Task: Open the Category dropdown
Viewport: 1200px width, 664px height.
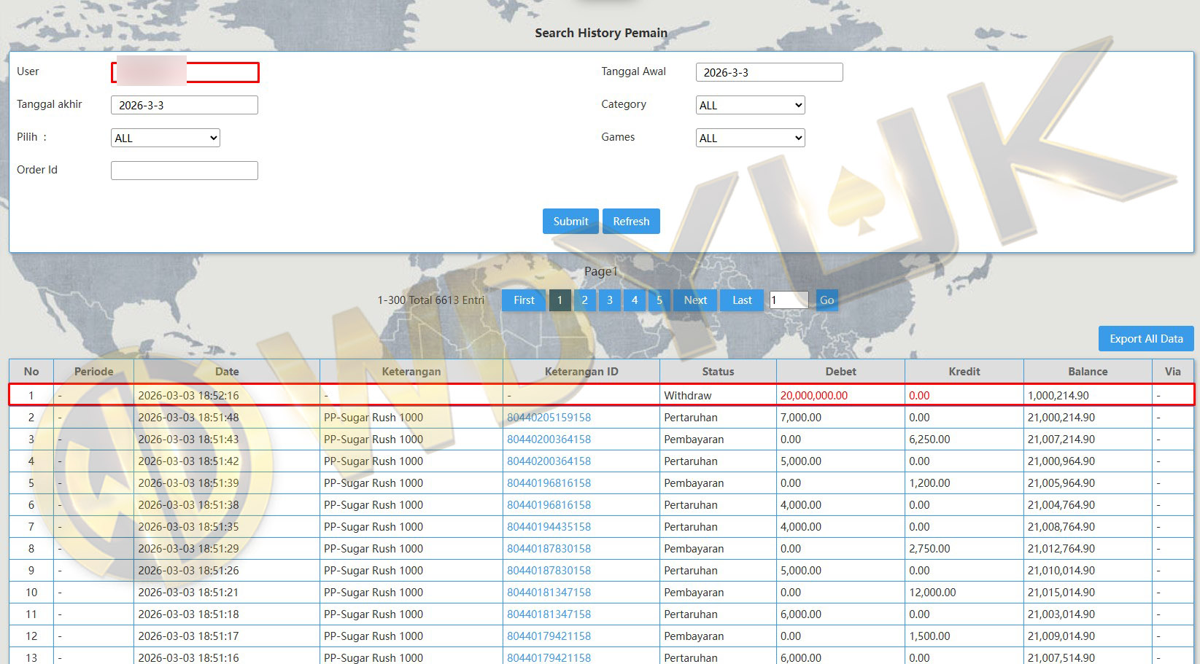Action: [750, 106]
